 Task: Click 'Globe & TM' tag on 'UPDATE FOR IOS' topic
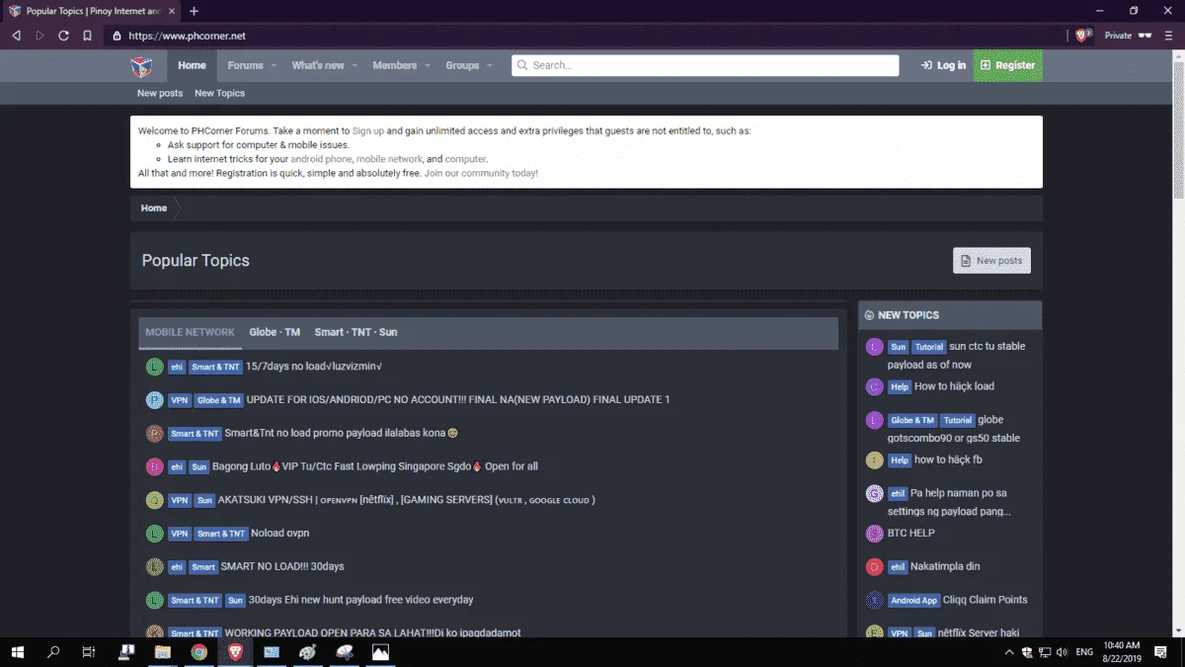coord(219,400)
